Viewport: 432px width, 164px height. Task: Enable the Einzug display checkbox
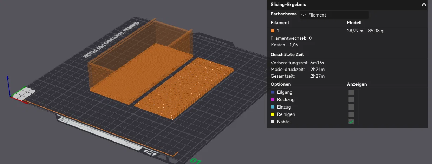click(x=351, y=107)
